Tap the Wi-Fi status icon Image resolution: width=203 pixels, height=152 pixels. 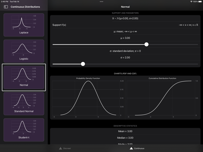click(191, 1)
